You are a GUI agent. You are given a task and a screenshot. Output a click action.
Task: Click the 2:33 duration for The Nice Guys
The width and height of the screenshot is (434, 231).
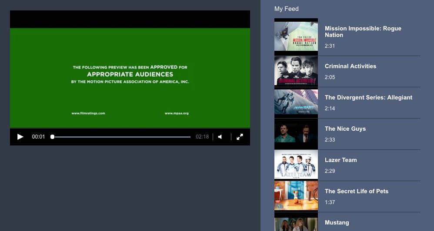click(330, 139)
